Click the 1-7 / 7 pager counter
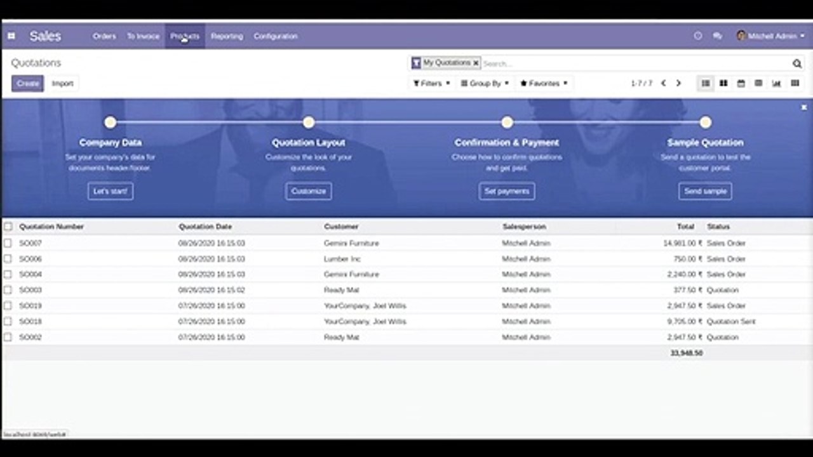Screen dimensions: 813x457 (x=642, y=83)
